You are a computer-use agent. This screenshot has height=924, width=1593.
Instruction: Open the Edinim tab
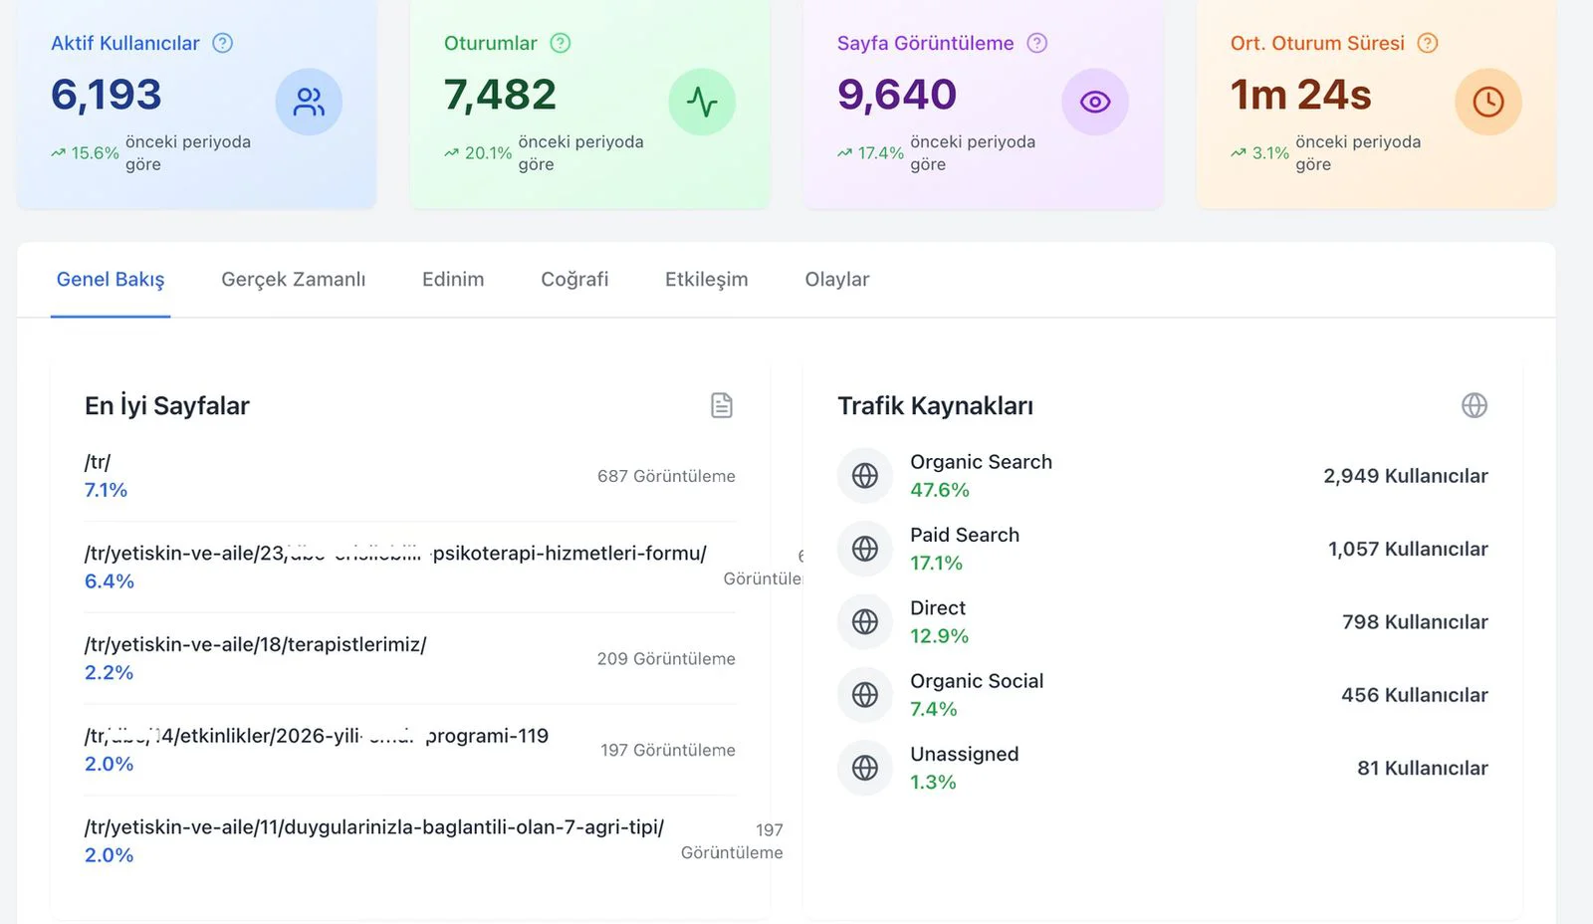coord(453,280)
